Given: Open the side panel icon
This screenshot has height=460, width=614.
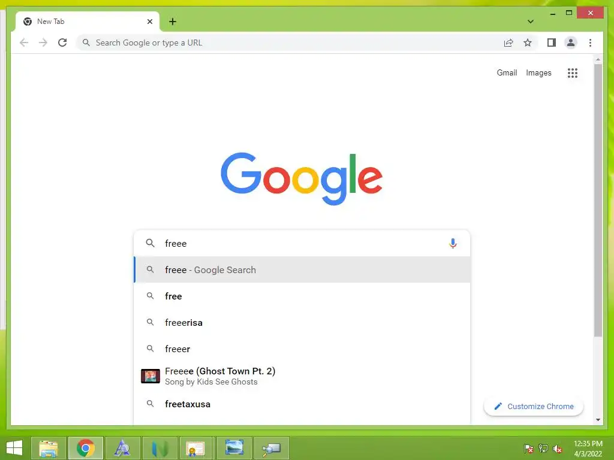Looking at the screenshot, I should (552, 43).
